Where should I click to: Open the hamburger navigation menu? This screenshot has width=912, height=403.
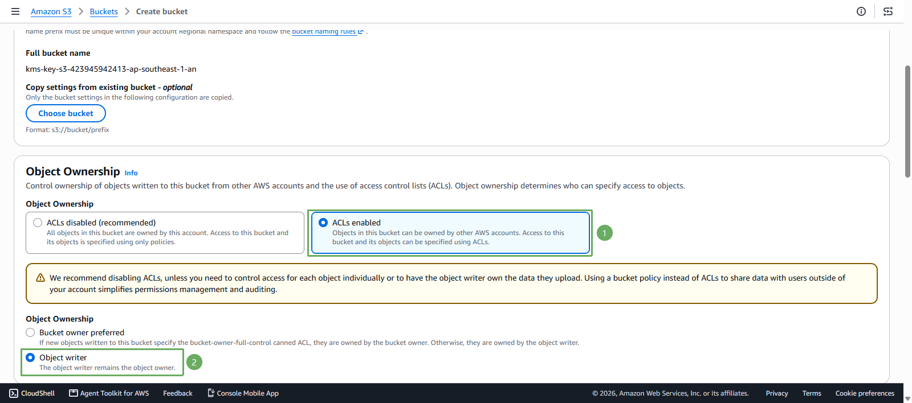pos(15,11)
